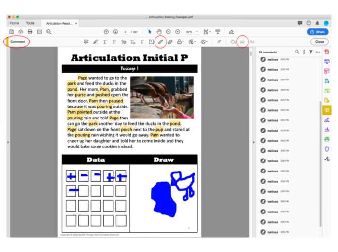338x252 pixels.
Task: Switch to the Tools tab
Action: pos(30,23)
